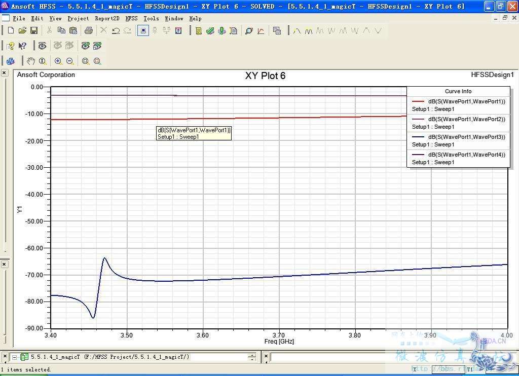Screen dimensions: 519x376
Task: Collapse the 5.5.1.4_1_magicT project tree node
Action: point(14,357)
